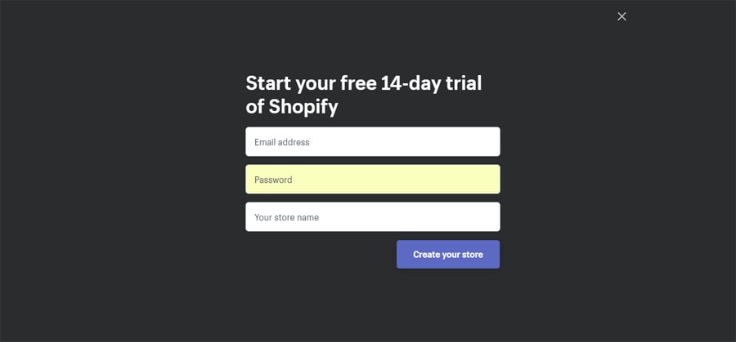This screenshot has width=736, height=342.
Task: Dismiss the Shopify trial form
Action: tap(622, 16)
